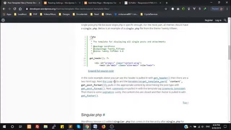Screen dimensions: 231x130
Task: Open the comments link
Action: point(118,88)
